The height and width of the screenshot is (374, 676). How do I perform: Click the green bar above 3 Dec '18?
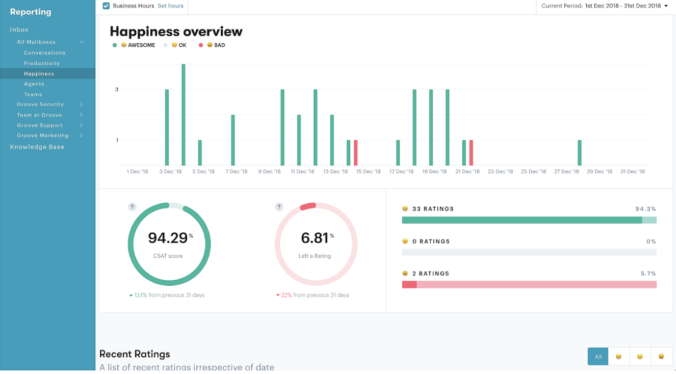(167, 127)
